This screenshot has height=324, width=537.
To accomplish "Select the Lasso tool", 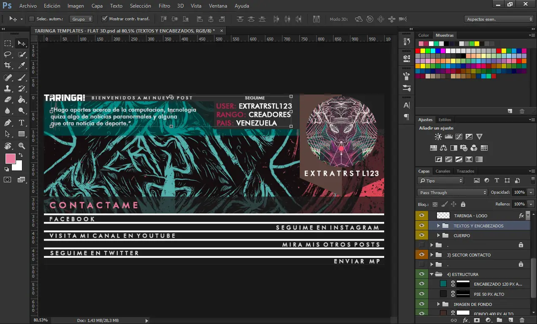I will (x=8, y=54).
